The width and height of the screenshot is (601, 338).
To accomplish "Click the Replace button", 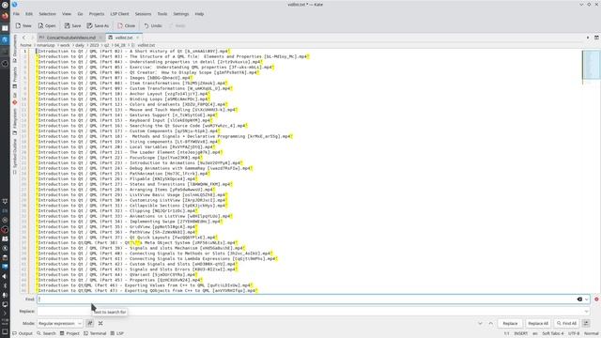I will tap(510, 323).
